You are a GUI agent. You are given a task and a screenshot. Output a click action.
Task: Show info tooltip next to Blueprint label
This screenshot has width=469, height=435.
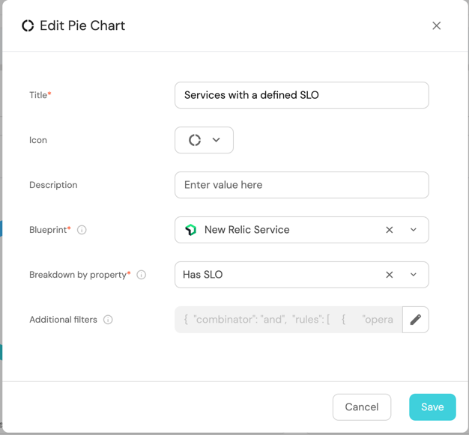(82, 230)
